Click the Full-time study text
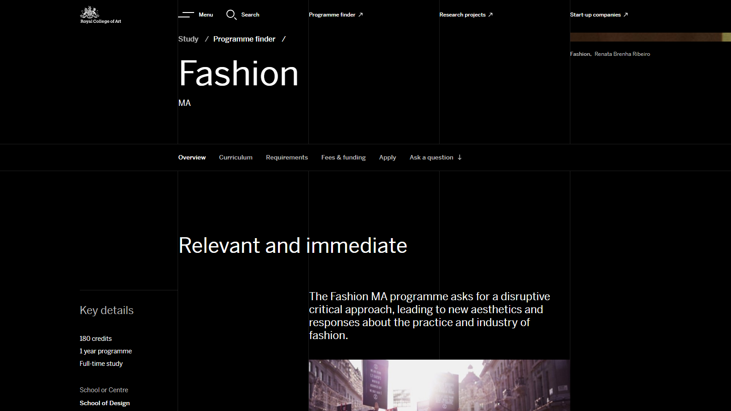 [x=101, y=364]
